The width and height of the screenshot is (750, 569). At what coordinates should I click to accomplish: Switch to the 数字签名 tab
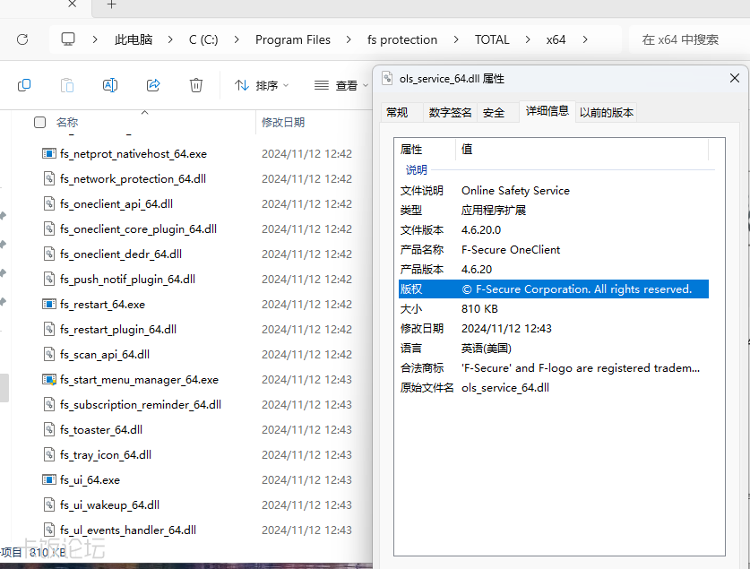point(450,113)
